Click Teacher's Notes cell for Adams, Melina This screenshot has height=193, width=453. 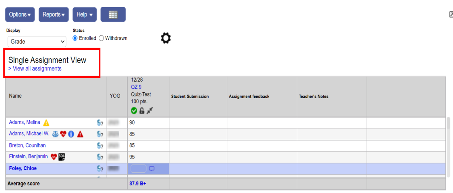(x=332, y=122)
